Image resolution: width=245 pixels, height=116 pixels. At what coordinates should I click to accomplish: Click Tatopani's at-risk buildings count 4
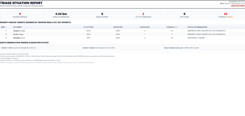click(x=145, y=31)
